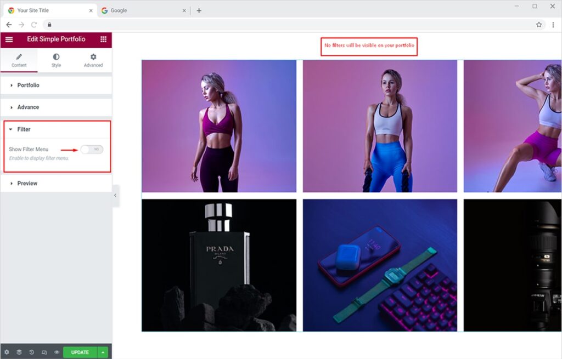Toggle the Show Filter Menu switch
Viewport: 562px width, 359px height.
92,149
